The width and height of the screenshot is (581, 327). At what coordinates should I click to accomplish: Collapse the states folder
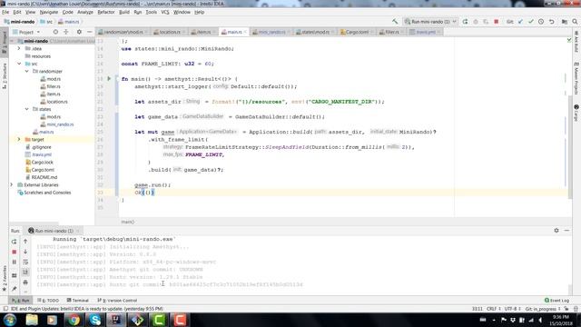pyautogui.click(x=26, y=109)
